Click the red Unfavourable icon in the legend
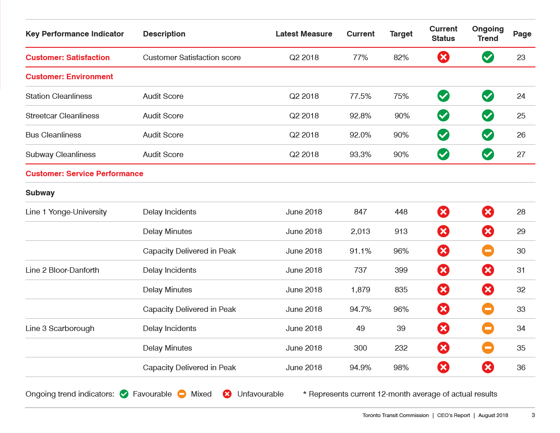560x433 pixels. [227, 394]
